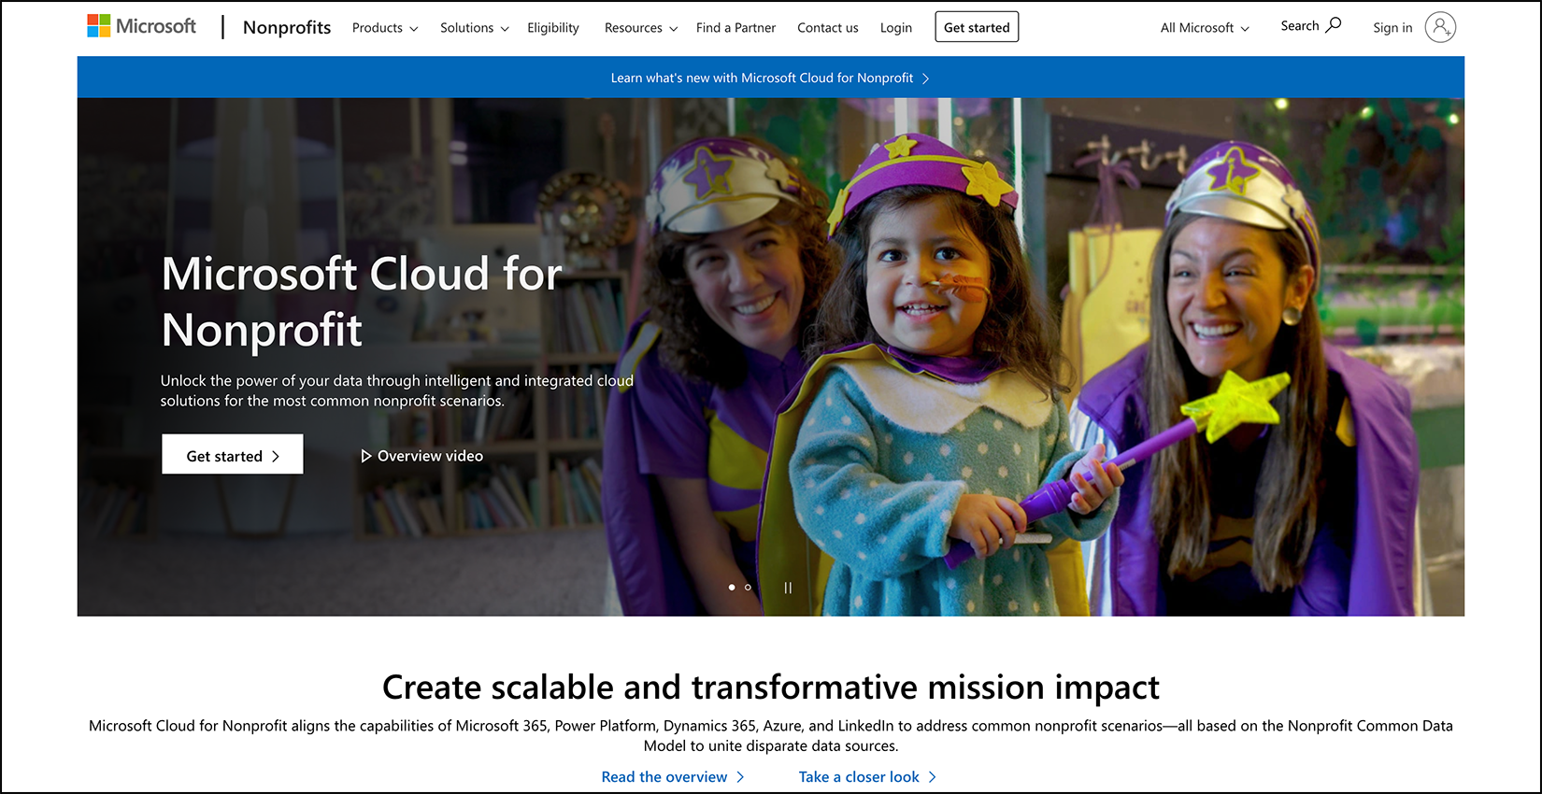Image resolution: width=1542 pixels, height=794 pixels.
Task: Expand the All Microsoft dropdown
Action: point(1205,28)
